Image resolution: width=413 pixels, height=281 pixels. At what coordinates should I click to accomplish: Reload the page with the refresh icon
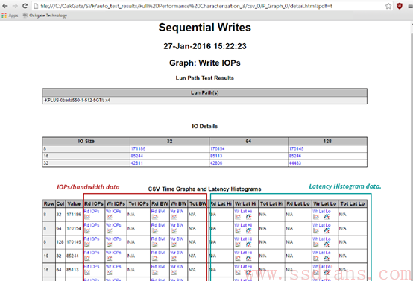(25, 6)
